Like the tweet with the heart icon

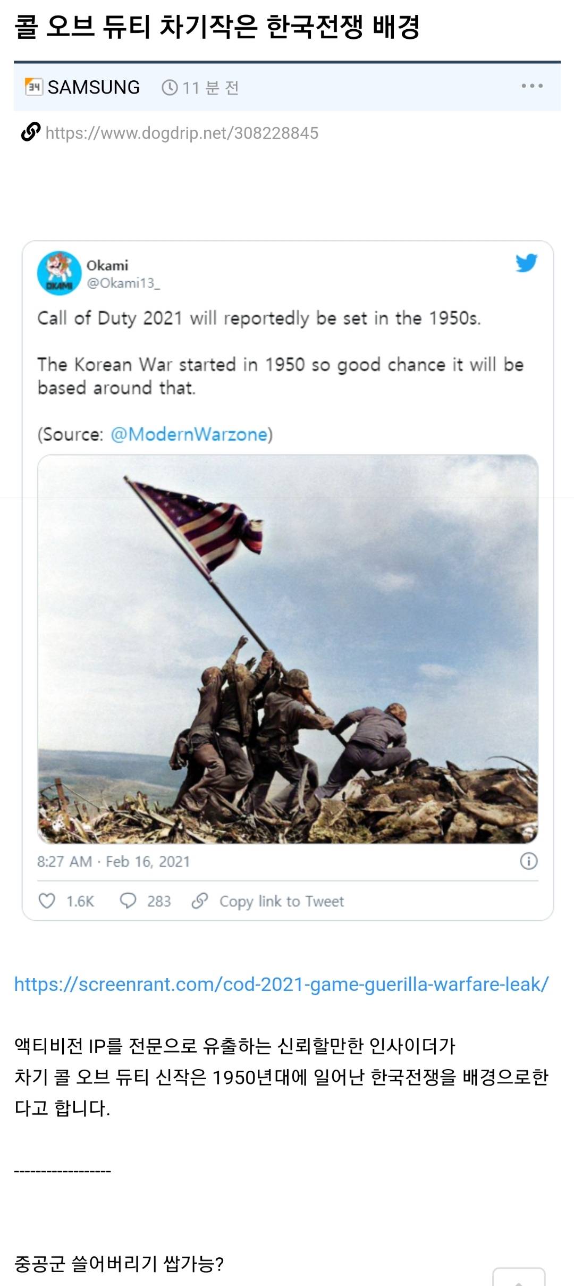click(x=47, y=901)
